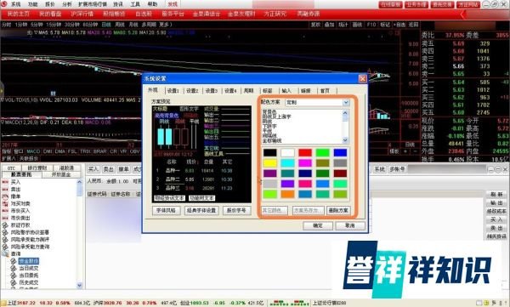Switch to the 周期 tab in dialog
The image size is (510, 307).
pyautogui.click(x=249, y=90)
